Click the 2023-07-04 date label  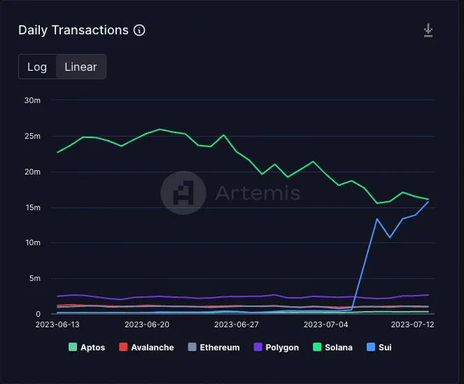(326, 324)
